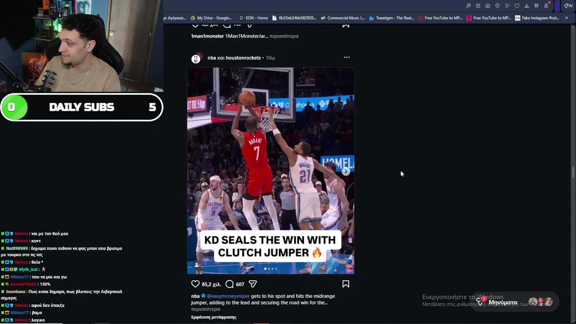
Task: Open Free YouTube to MP bookmark with pink icon
Action: click(489, 18)
